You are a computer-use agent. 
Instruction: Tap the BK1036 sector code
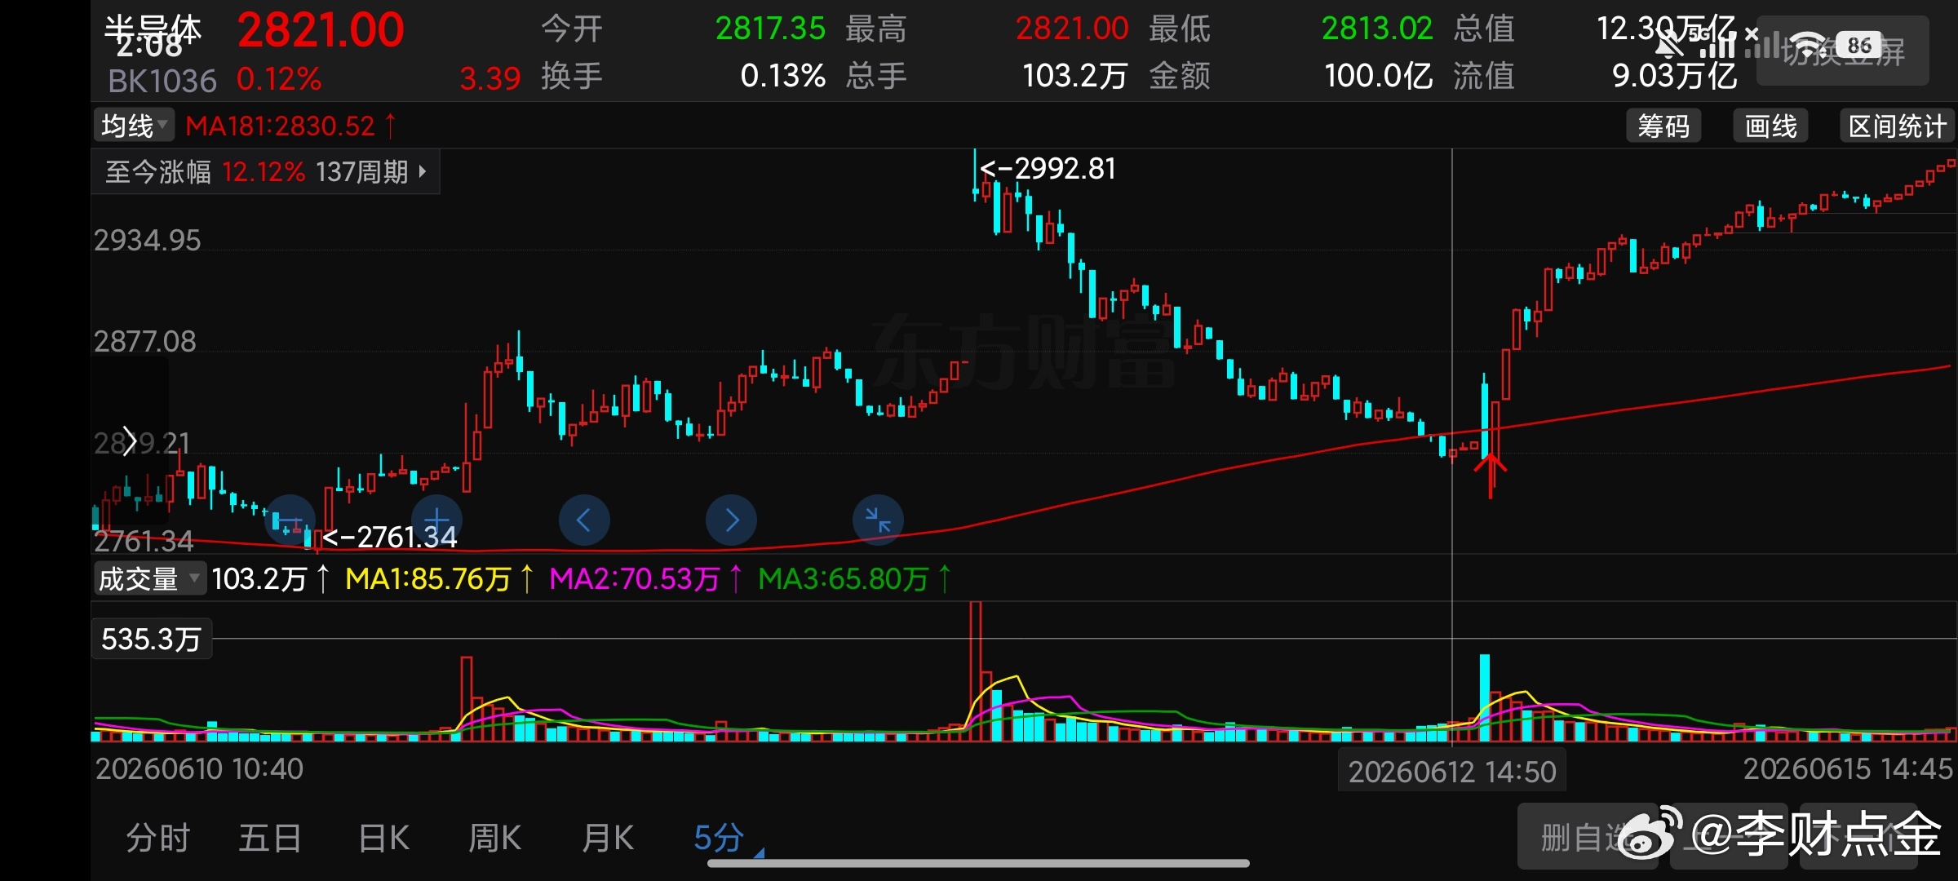click(x=162, y=81)
